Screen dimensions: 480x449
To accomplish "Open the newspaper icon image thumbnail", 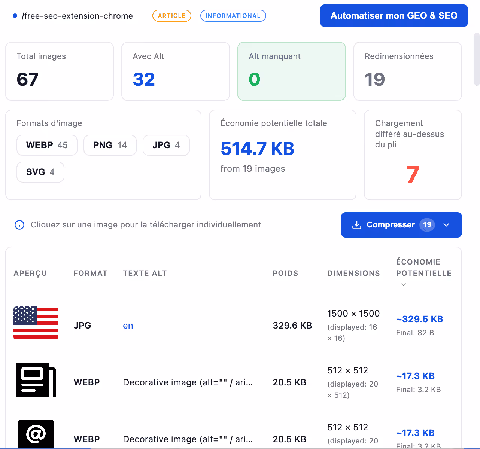I will tap(36, 380).
